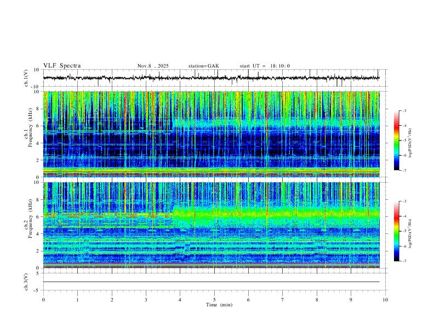This screenshot has width=434, height=336.
Task: Click the ch.1 voltage waveform trace
Action: [211, 78]
